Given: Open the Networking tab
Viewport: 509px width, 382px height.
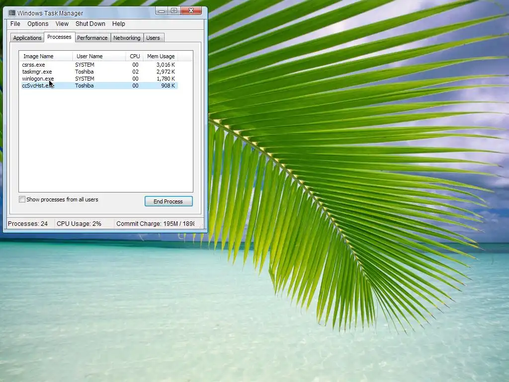Looking at the screenshot, I should point(127,38).
